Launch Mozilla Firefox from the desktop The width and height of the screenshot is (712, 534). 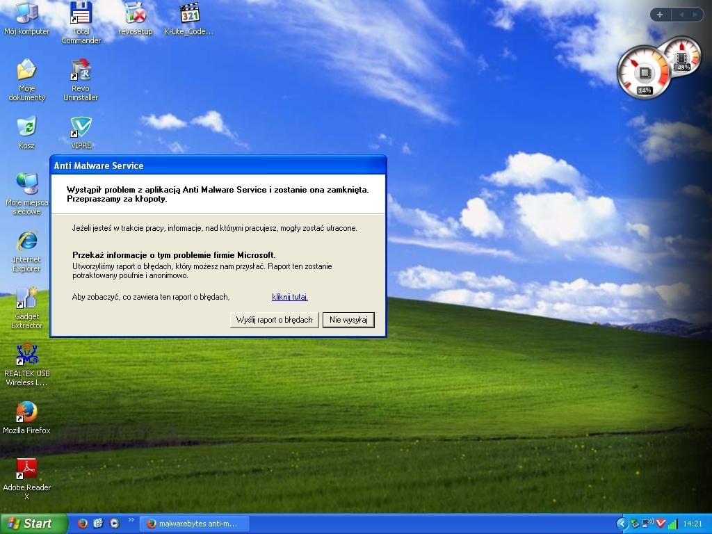(26, 412)
